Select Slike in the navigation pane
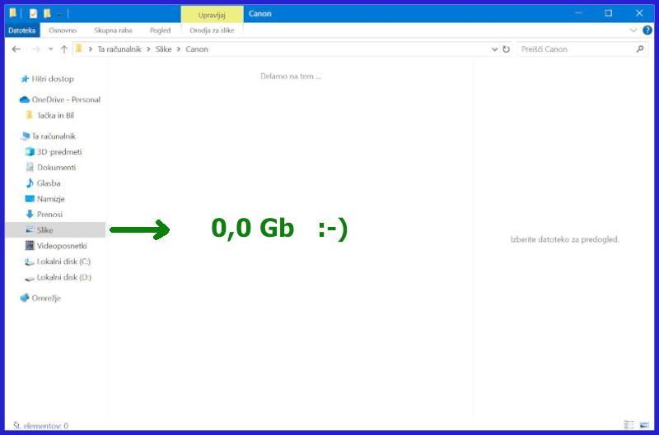The image size is (659, 435). pyautogui.click(x=55, y=230)
